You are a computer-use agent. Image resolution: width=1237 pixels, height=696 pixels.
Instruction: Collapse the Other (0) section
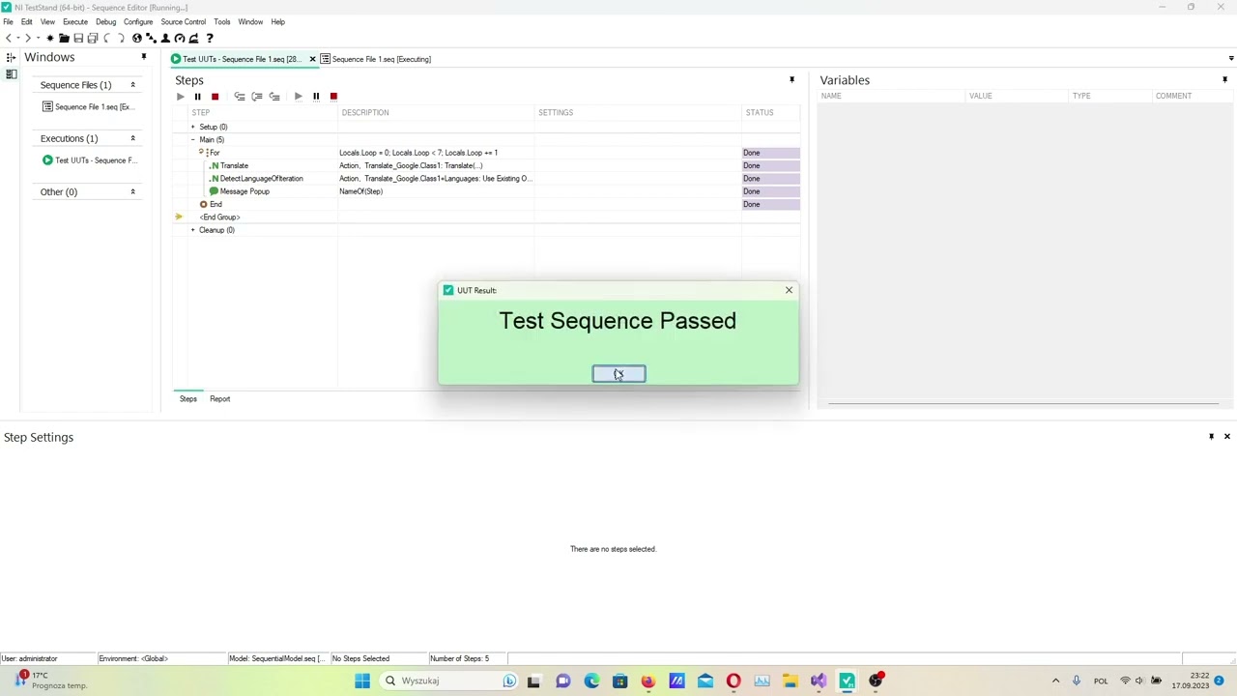click(132, 191)
